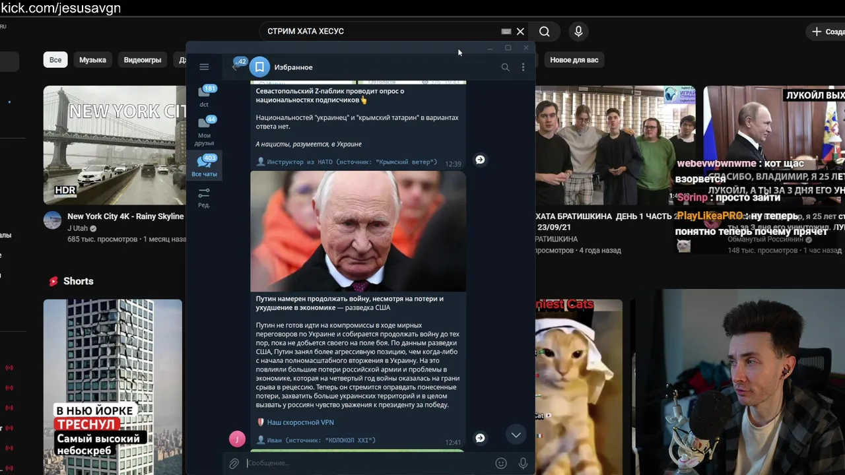
Task: Click the Обманутый Россиянин channel name
Action: (765, 239)
